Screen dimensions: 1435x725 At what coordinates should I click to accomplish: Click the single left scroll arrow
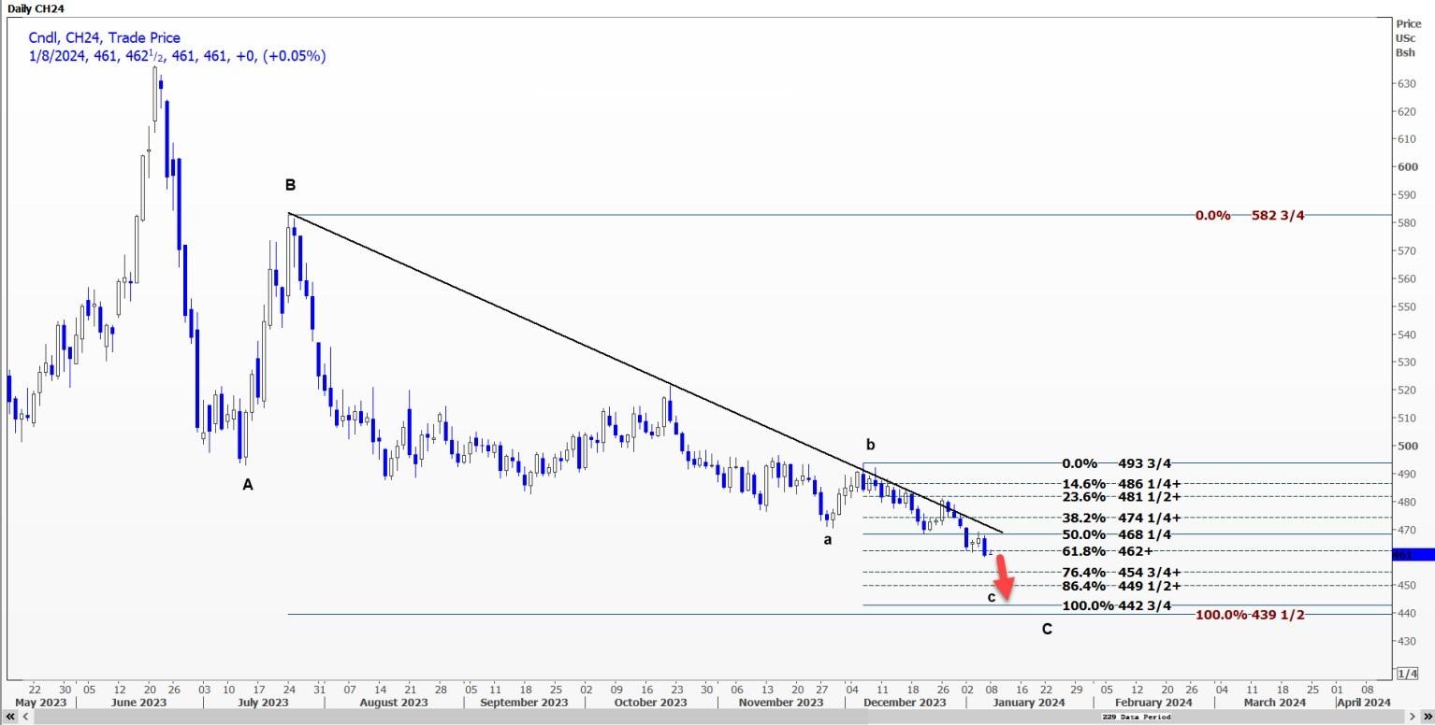[24, 717]
